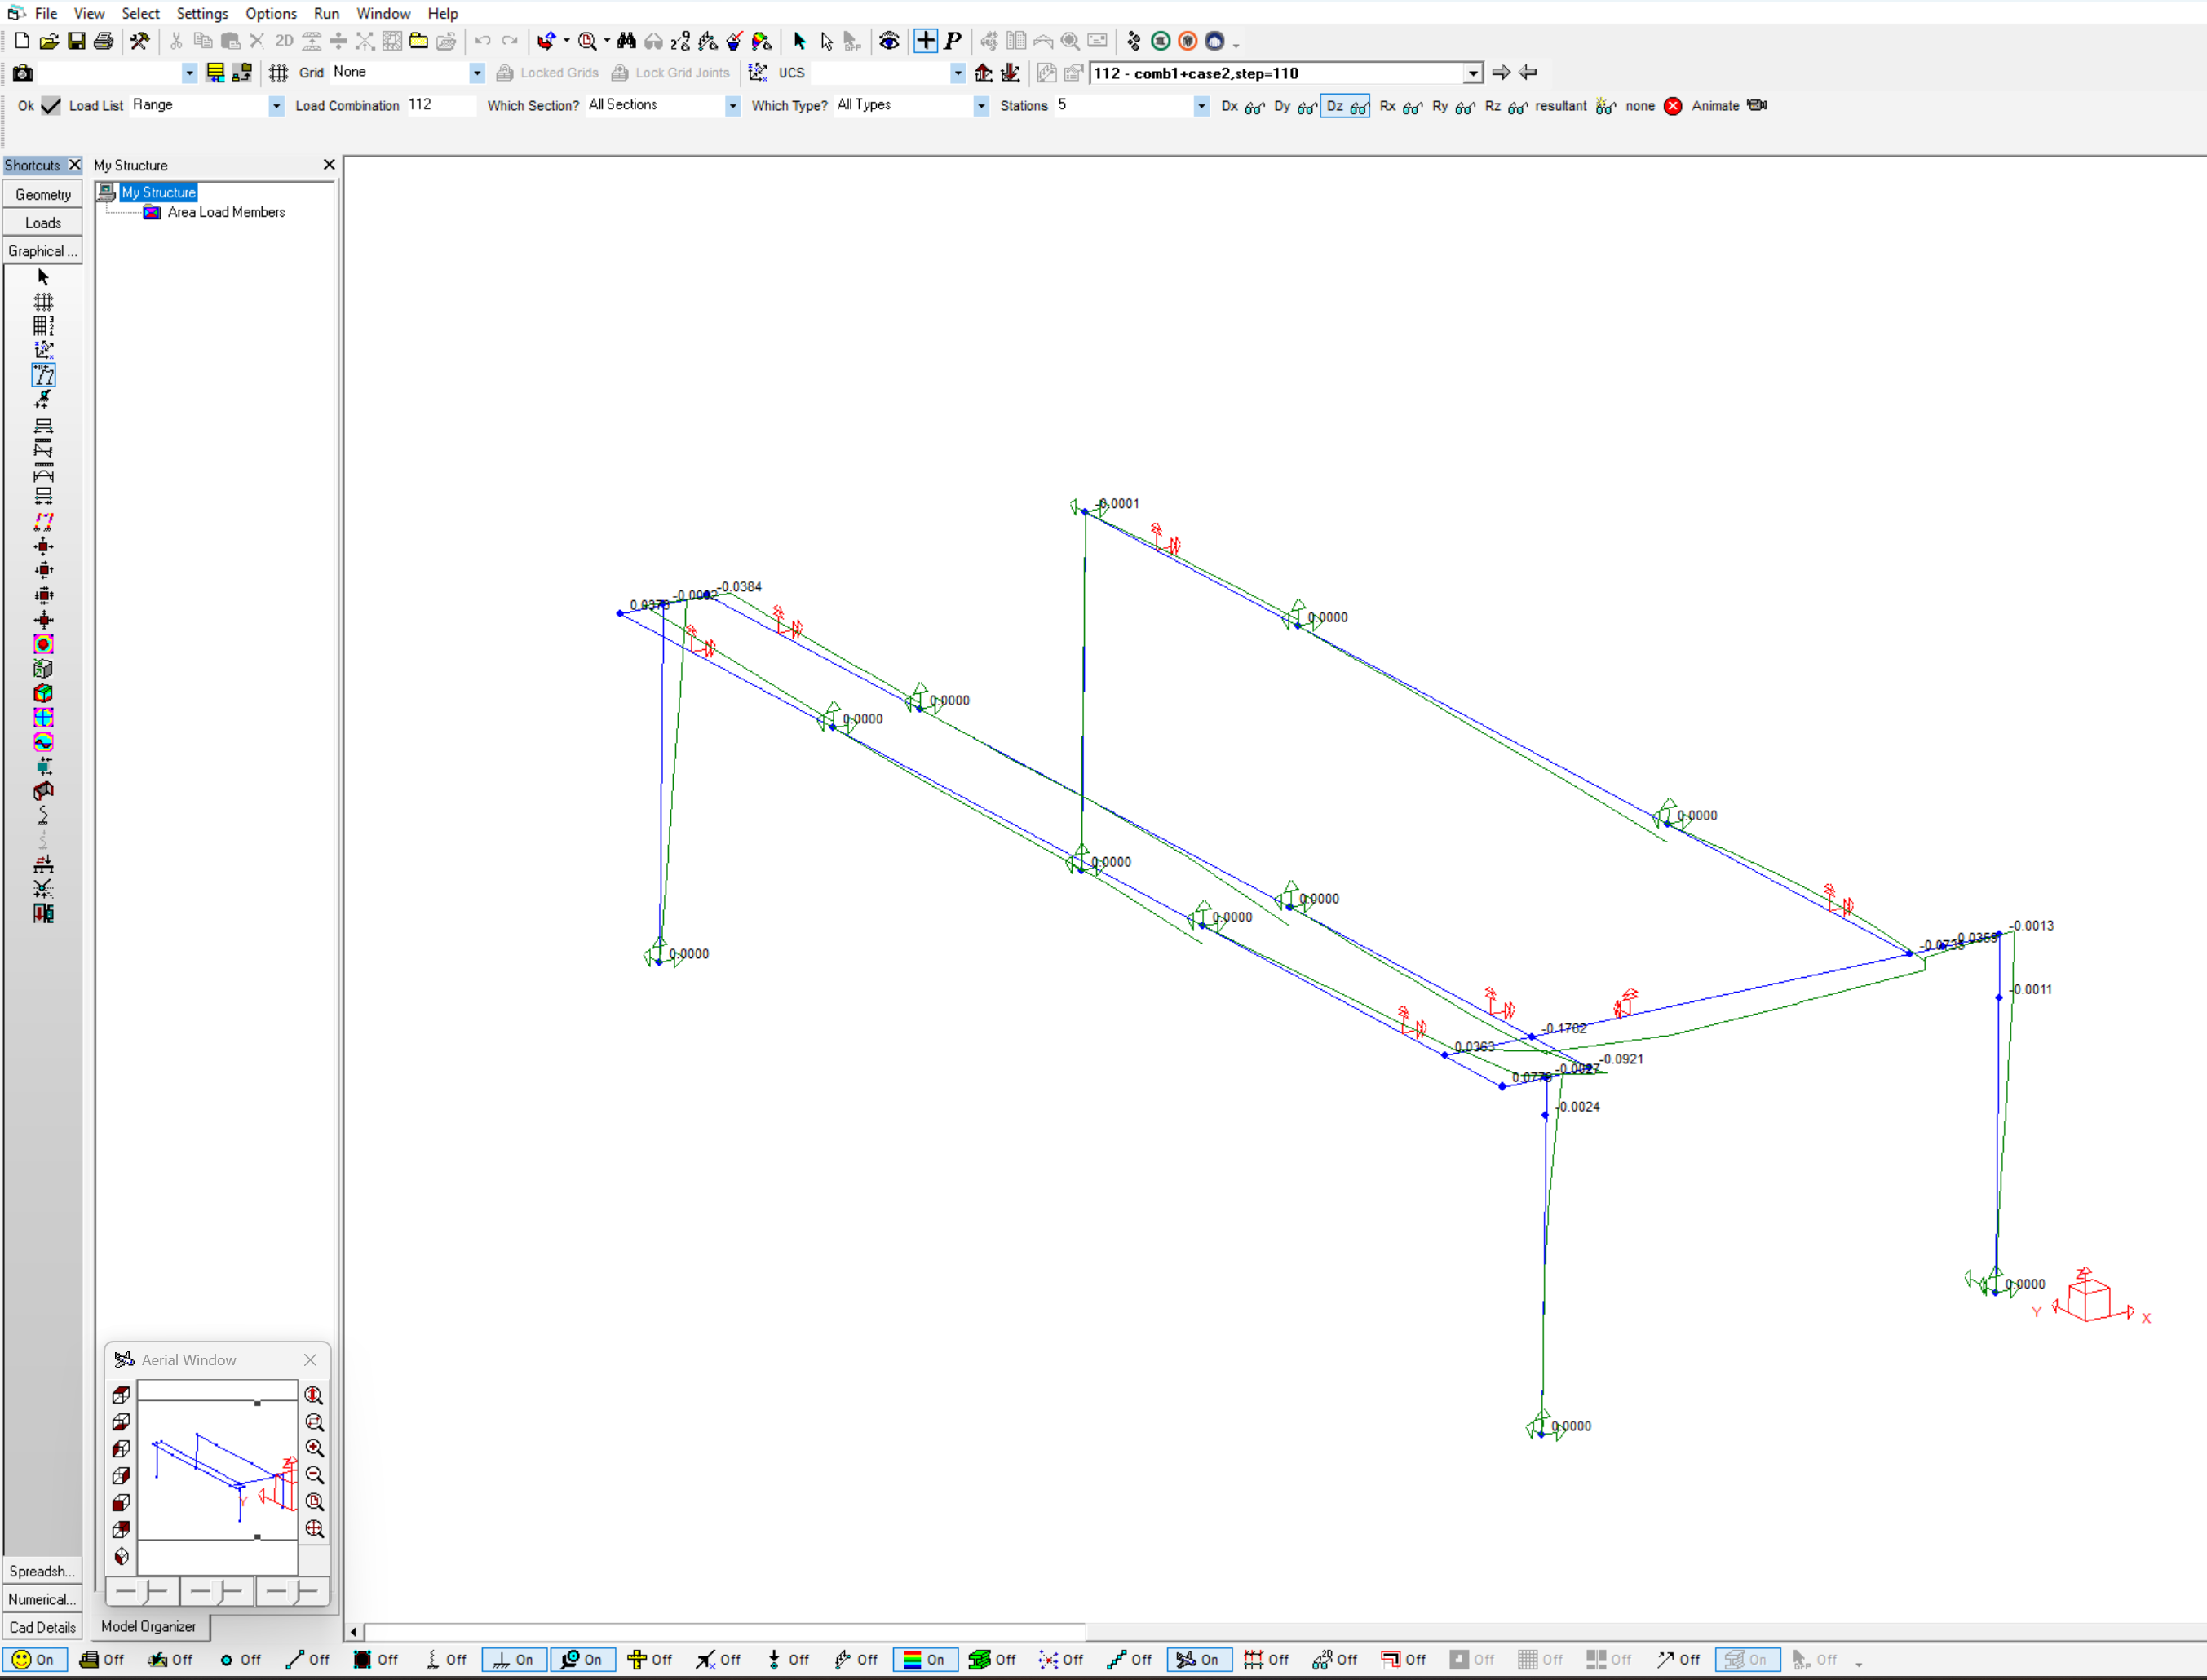Click the binoculars find icon
Viewport: 2207px width, 1680px height.
click(627, 41)
